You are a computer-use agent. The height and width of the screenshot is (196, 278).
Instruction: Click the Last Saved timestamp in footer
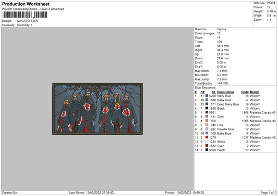[91, 192]
